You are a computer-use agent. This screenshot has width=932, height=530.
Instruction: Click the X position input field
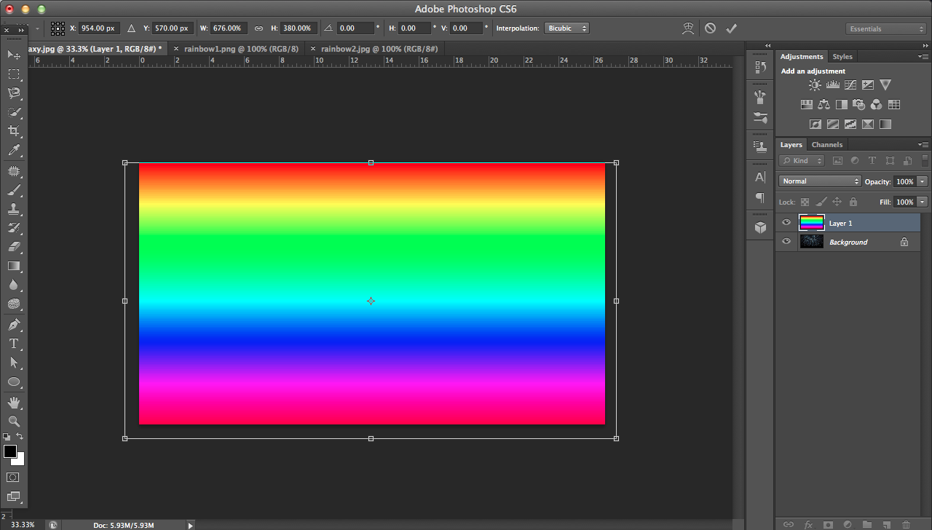tap(99, 28)
